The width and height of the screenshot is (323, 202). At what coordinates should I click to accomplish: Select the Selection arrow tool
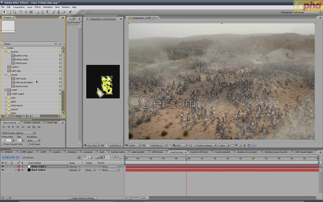[x=4, y=12]
